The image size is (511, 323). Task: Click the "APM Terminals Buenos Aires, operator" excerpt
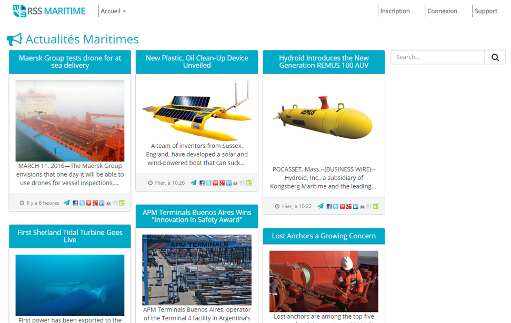click(x=197, y=314)
